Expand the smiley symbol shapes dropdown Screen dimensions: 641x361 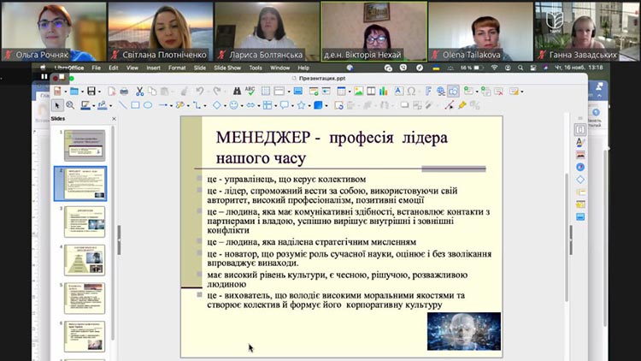coord(243,105)
